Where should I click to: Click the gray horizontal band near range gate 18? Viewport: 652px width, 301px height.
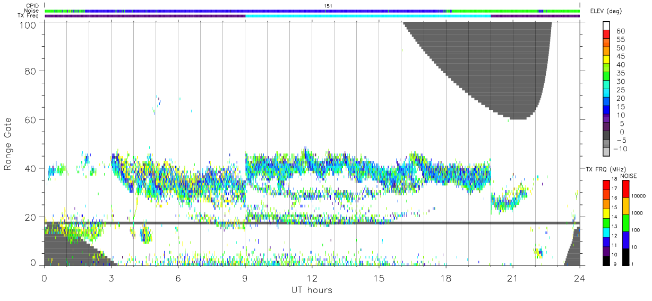point(312,223)
